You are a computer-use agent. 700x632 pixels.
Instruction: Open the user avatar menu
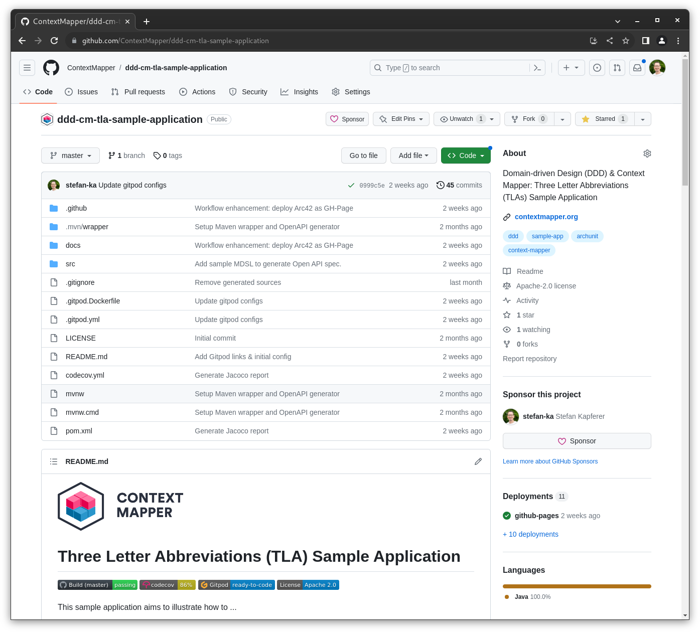[657, 68]
